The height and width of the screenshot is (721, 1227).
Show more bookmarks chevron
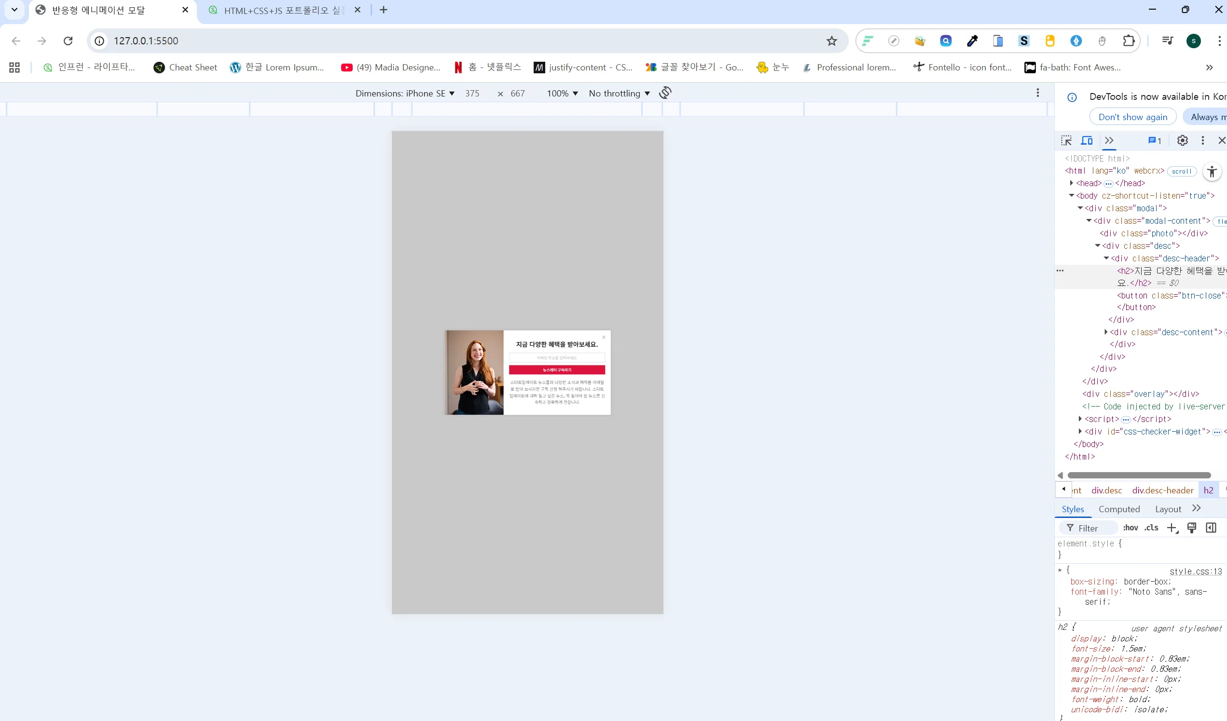1210,68
